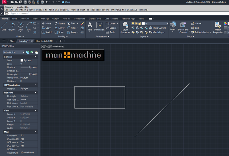The width and height of the screenshot is (229, 156).
Task: Activate the Trim command
Action: (x=71, y=23)
